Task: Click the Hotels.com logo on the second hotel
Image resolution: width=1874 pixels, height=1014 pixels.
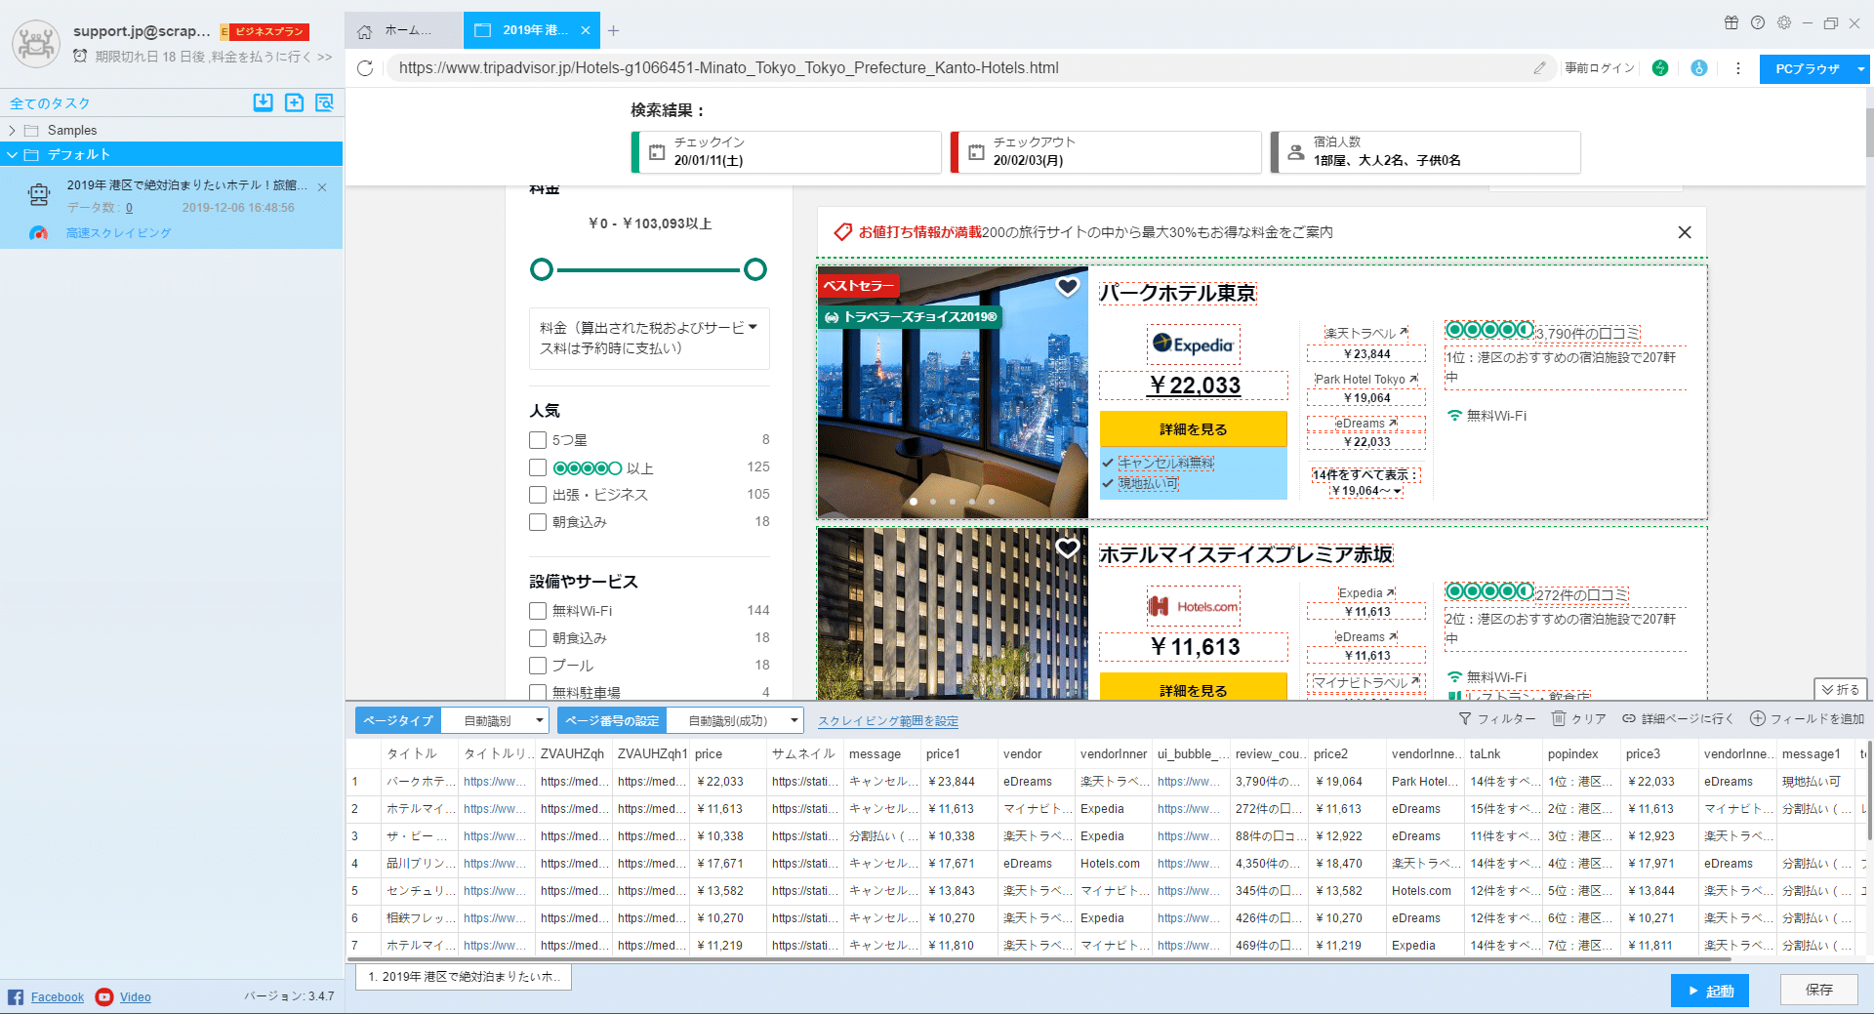Action: pyautogui.click(x=1193, y=606)
